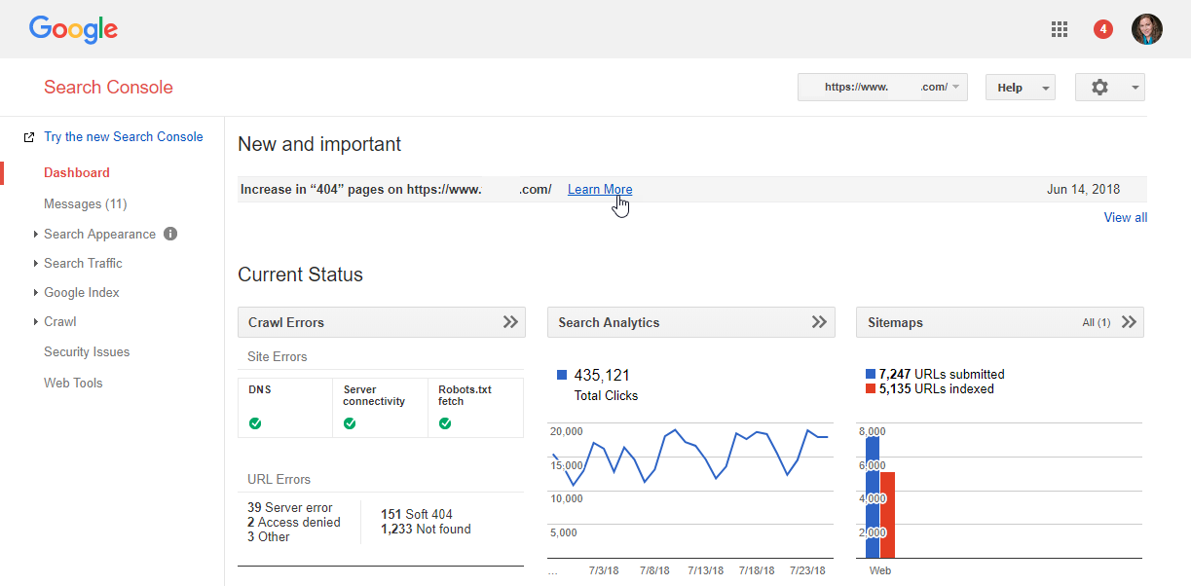Click the Server connectivity green checkmark
Screen dimensions: 1191x586
(x=350, y=423)
